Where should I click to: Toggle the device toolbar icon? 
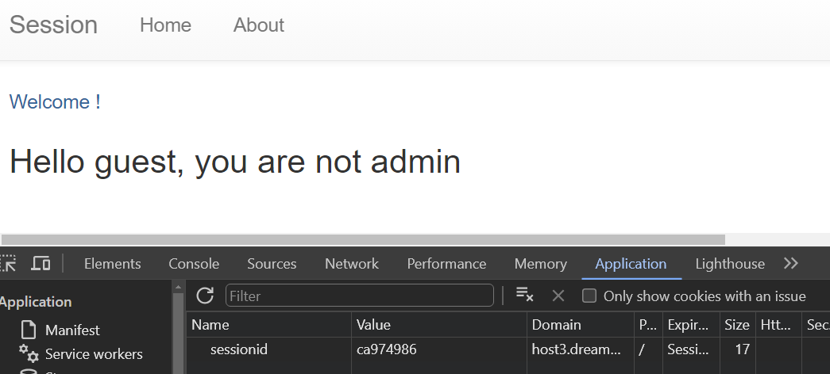(41, 263)
